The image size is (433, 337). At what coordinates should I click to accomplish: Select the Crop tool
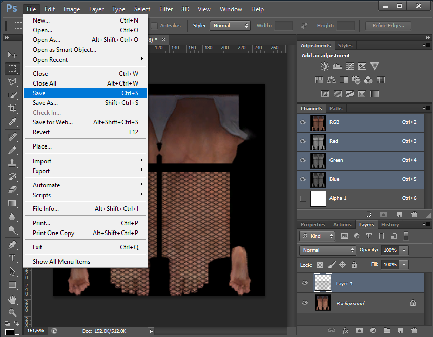(12, 108)
